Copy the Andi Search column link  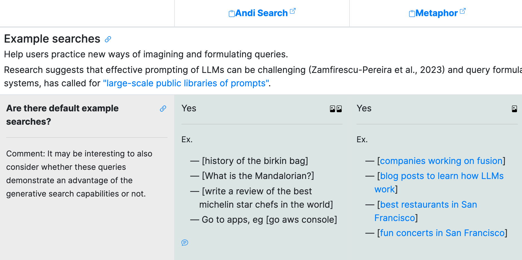pyautogui.click(x=232, y=13)
